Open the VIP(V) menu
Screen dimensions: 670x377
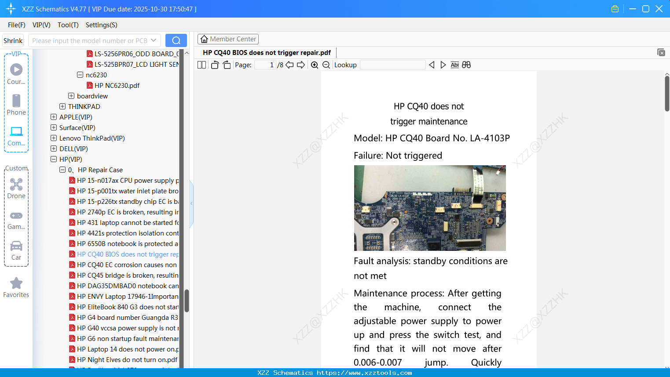click(x=41, y=25)
